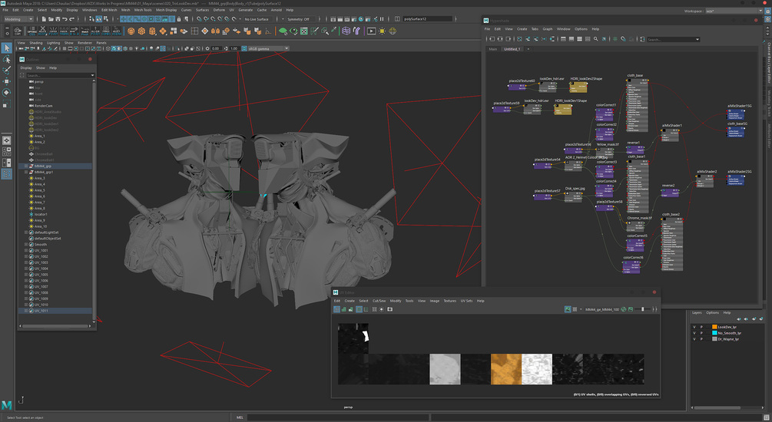This screenshot has width=772, height=422.
Task: Toggle visibility V for Dr_Wayne_lyr layer
Action: tap(694, 340)
